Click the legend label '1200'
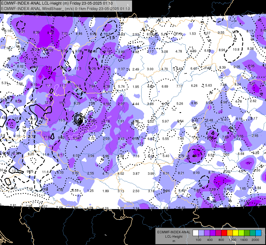Screen dimensions: 266x245 coord(233,240)
